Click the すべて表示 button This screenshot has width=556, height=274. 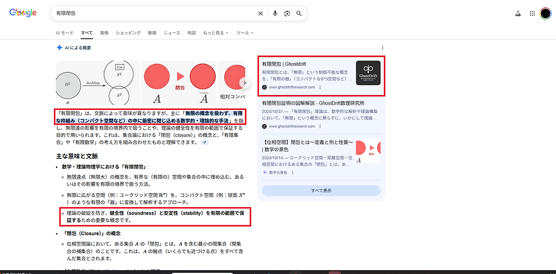321,190
